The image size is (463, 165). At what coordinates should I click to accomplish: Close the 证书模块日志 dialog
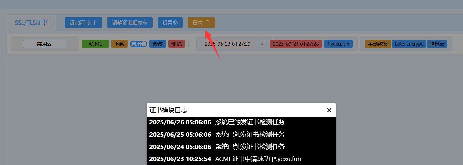pos(329,110)
